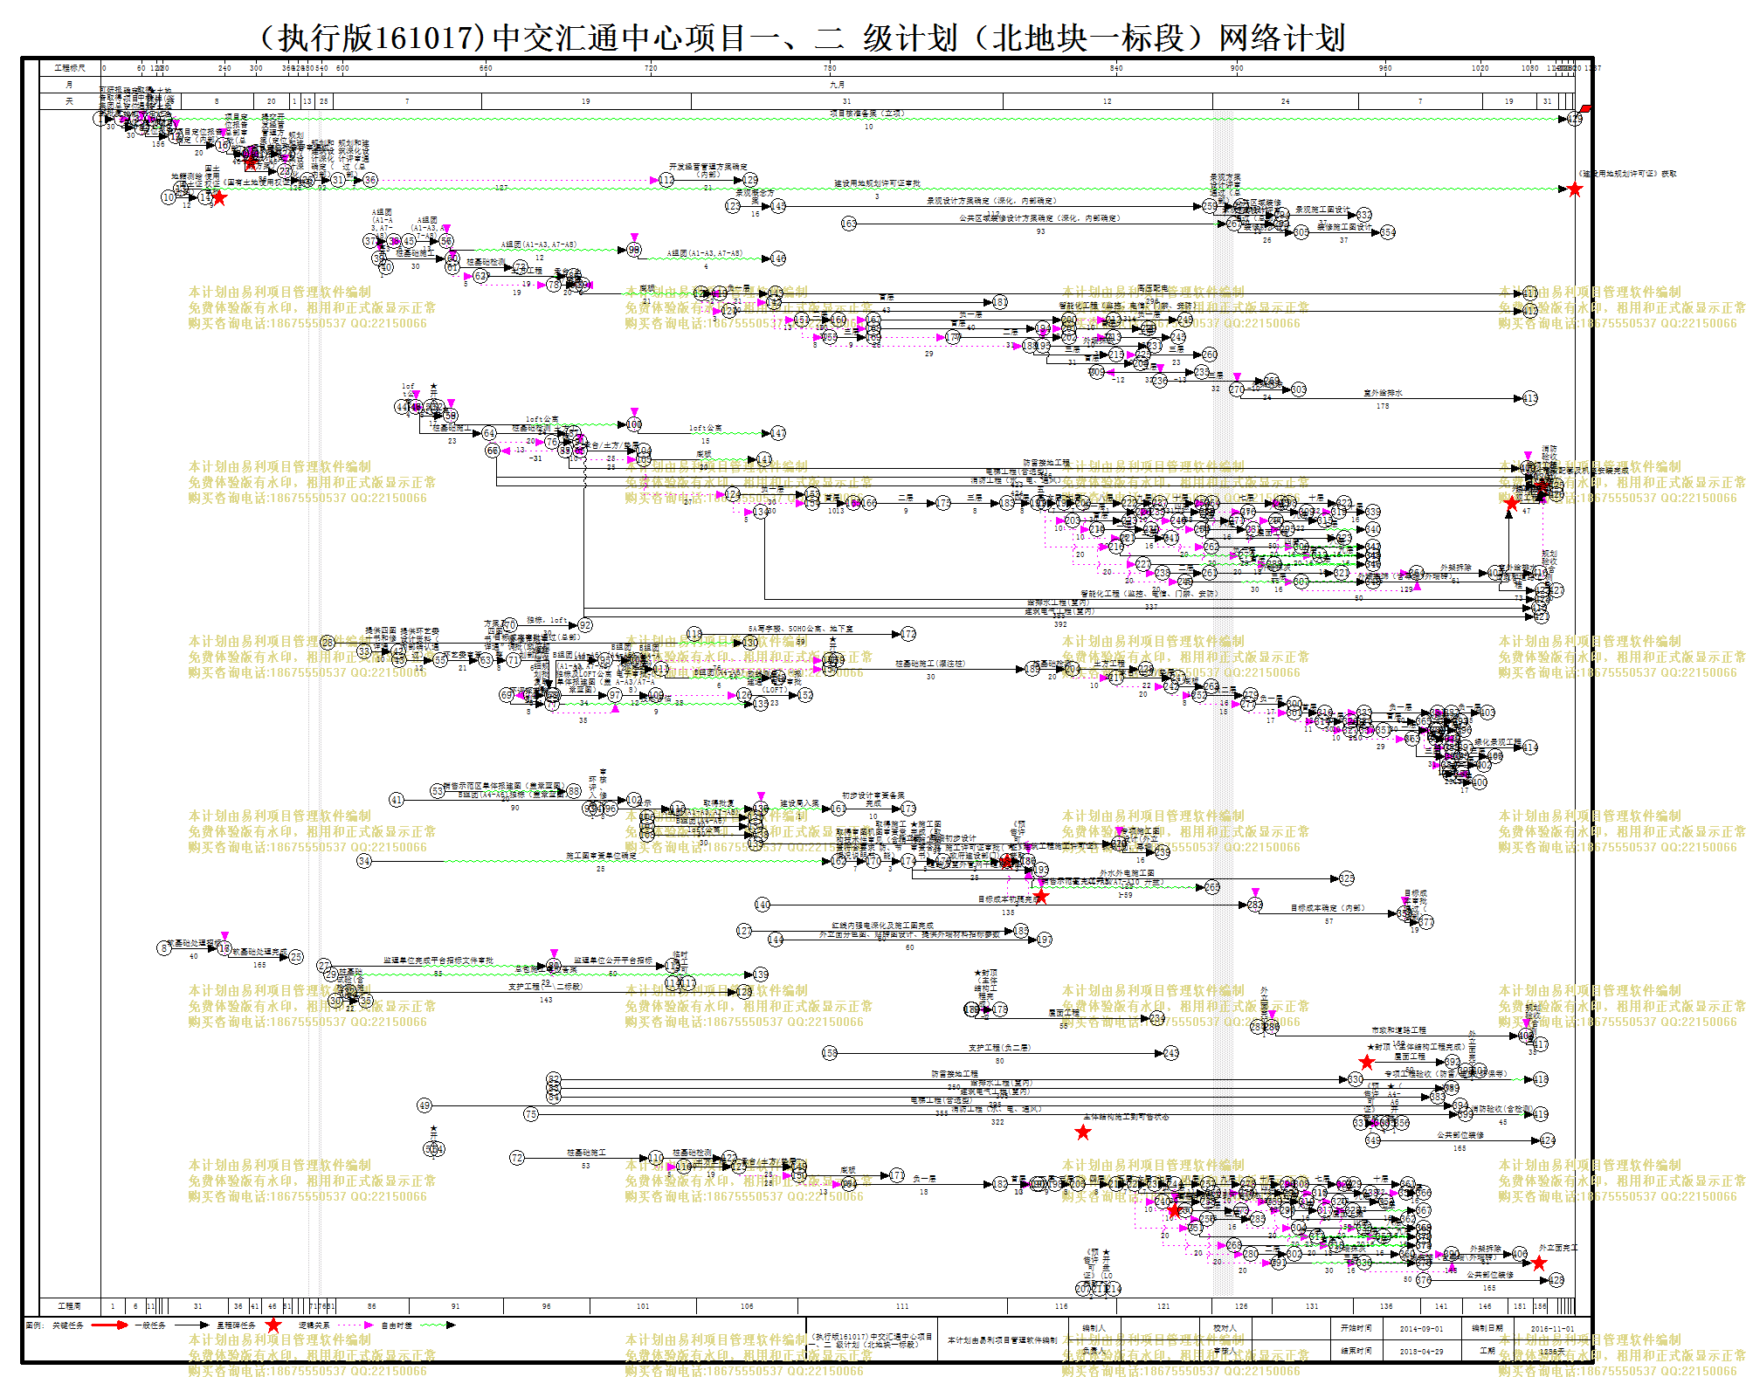Select node 172 ending 5A写字楼、SOHO公寓 task
This screenshot has width=1746, height=1377.
pos(908,634)
